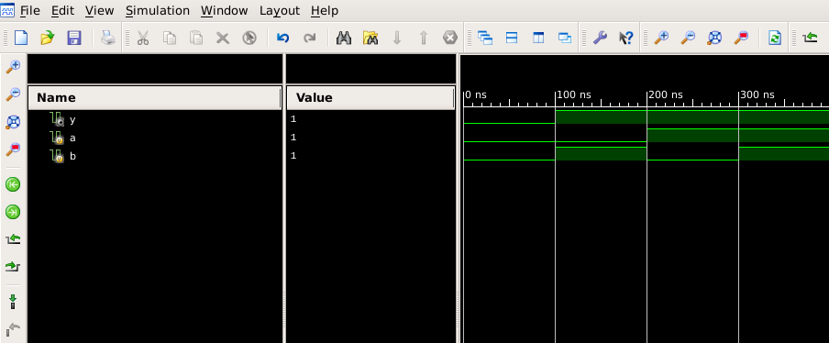829x343 pixels.
Task: Click the Cascade windows icon
Action: tap(485, 38)
